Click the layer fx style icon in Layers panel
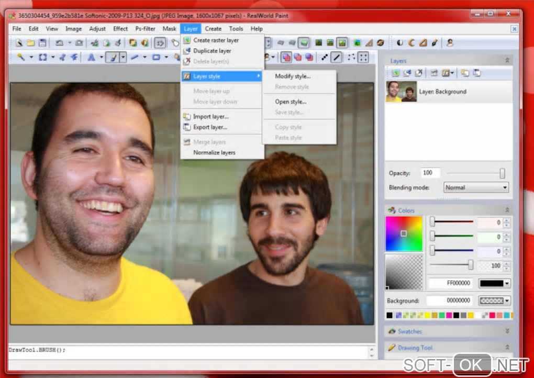This screenshot has height=378, width=534. (446, 73)
